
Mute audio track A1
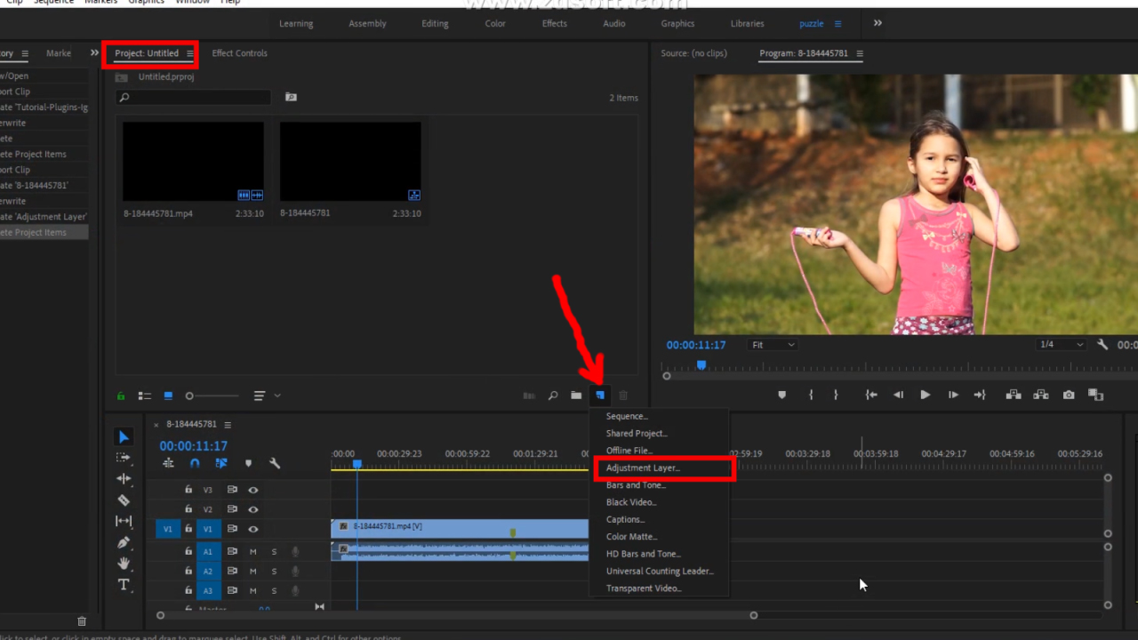[x=252, y=552]
